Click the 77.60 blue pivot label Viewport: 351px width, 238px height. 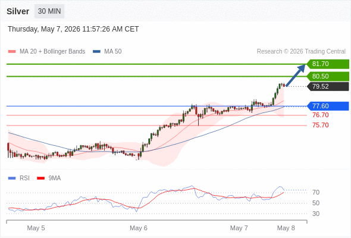(328, 106)
